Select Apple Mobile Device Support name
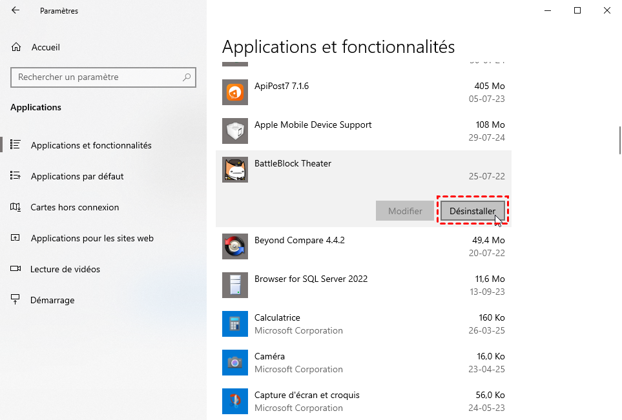 tap(313, 125)
